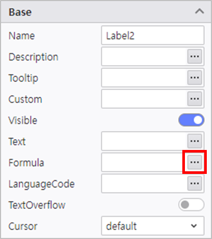Click the Name property label
The height and width of the screenshot is (239, 212).
coord(21,36)
